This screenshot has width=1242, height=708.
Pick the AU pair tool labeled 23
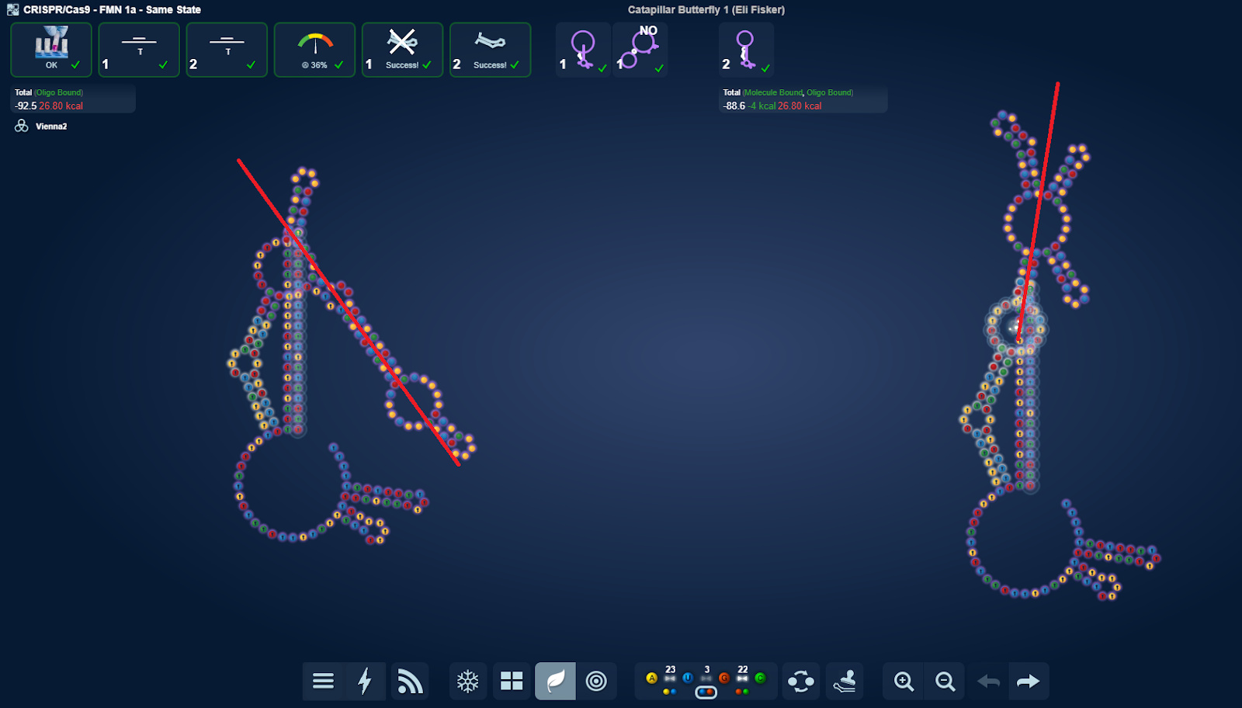click(670, 678)
